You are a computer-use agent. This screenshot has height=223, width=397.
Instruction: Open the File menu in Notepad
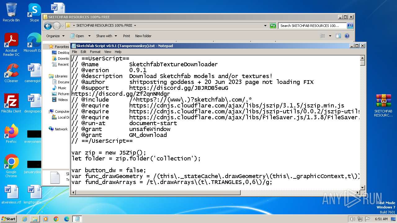click(x=74, y=52)
